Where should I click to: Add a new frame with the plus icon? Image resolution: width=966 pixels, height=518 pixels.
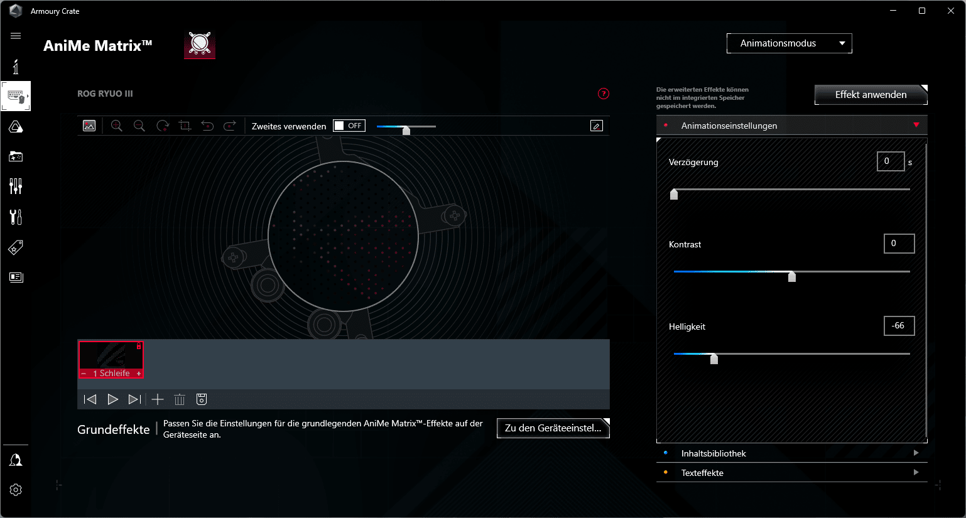(x=158, y=399)
